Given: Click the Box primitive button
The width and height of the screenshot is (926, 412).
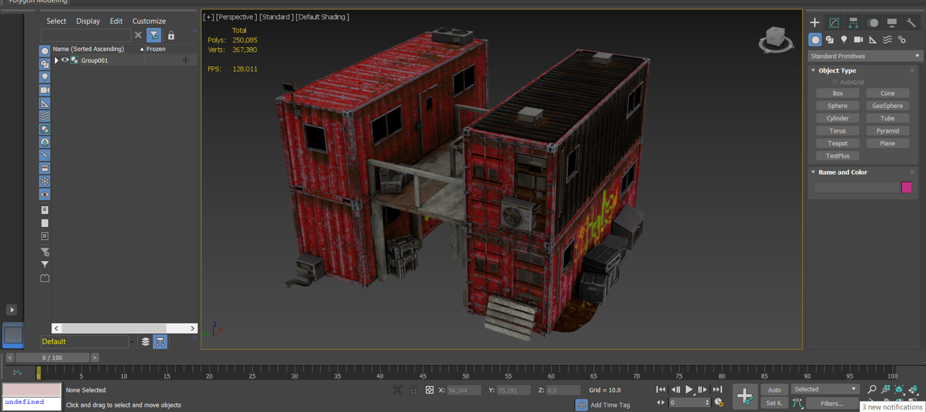Looking at the screenshot, I should tap(838, 93).
